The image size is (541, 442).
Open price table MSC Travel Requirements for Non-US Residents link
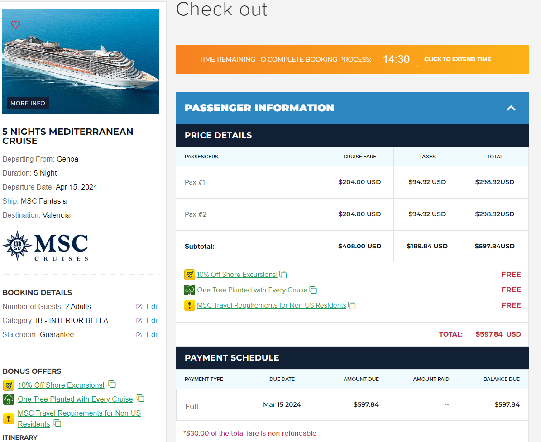tap(272, 305)
